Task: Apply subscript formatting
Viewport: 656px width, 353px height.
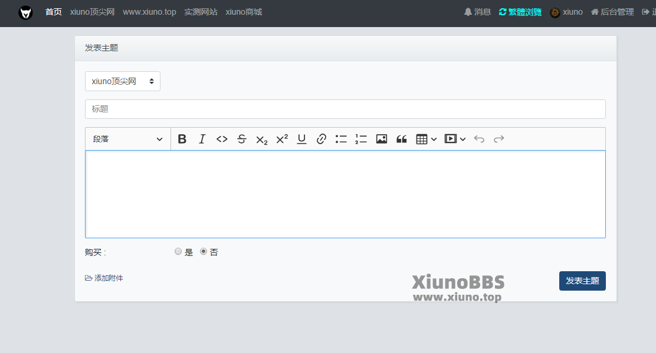Action: (261, 140)
